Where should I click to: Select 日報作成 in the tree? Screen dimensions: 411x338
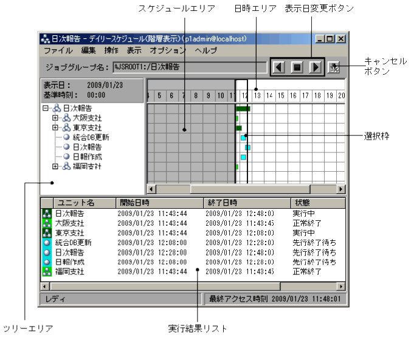coord(88,157)
